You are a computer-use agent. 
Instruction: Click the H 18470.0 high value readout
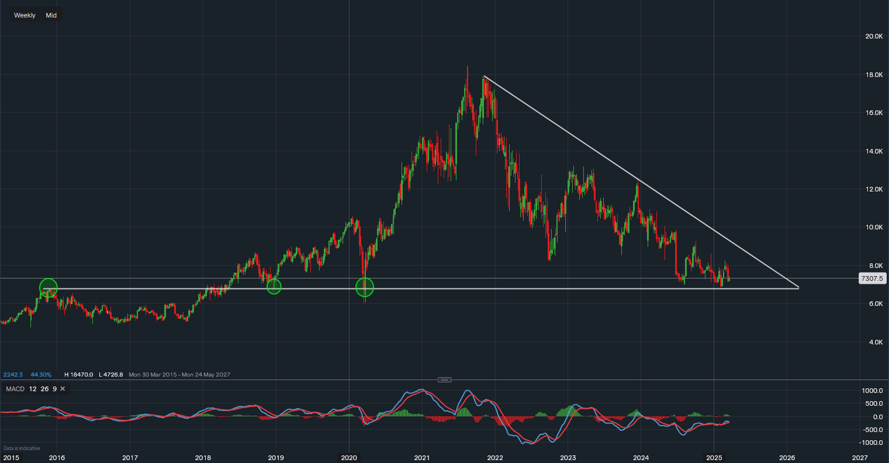point(78,374)
